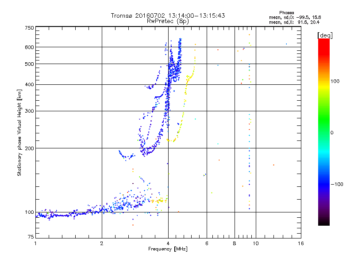
Task: Click the vertical column of points near 9.5 MHz
Action: tap(250, 122)
